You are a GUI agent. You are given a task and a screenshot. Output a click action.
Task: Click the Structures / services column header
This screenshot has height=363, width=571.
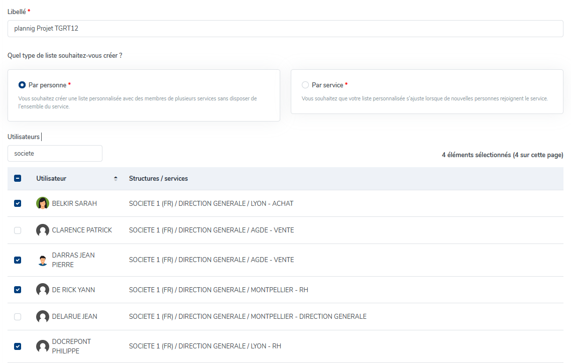click(x=158, y=179)
